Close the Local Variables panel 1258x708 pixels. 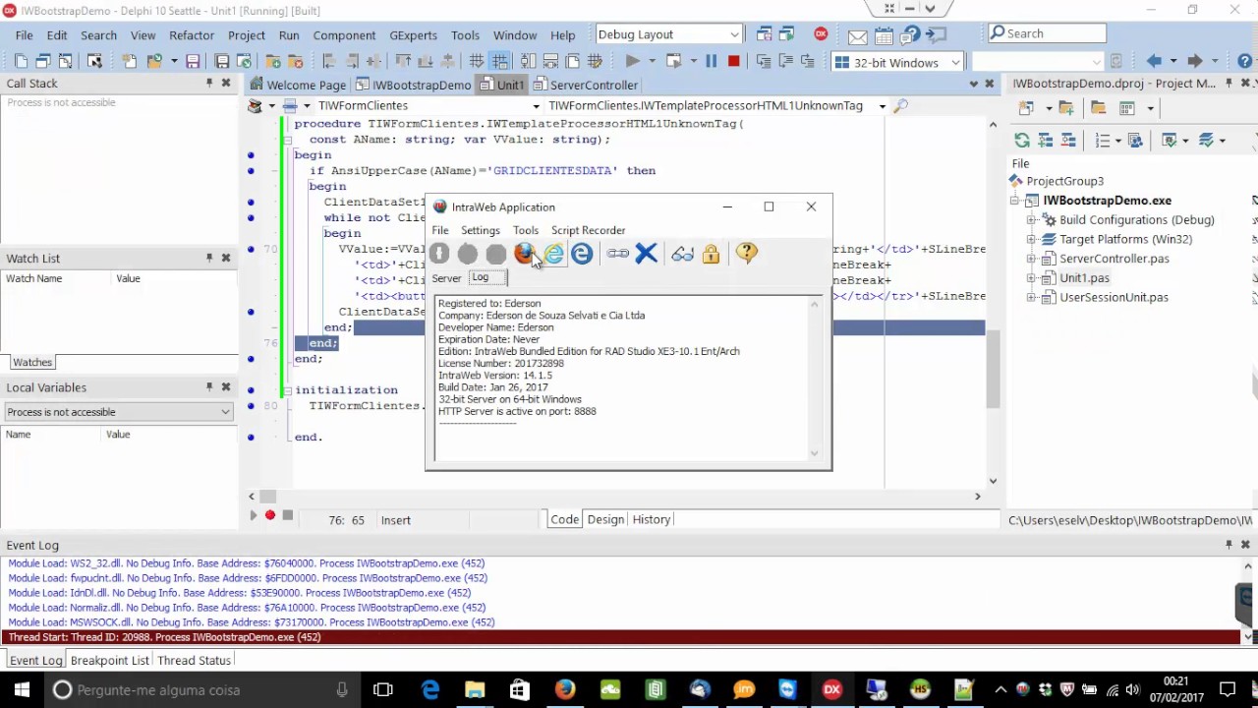(x=226, y=387)
